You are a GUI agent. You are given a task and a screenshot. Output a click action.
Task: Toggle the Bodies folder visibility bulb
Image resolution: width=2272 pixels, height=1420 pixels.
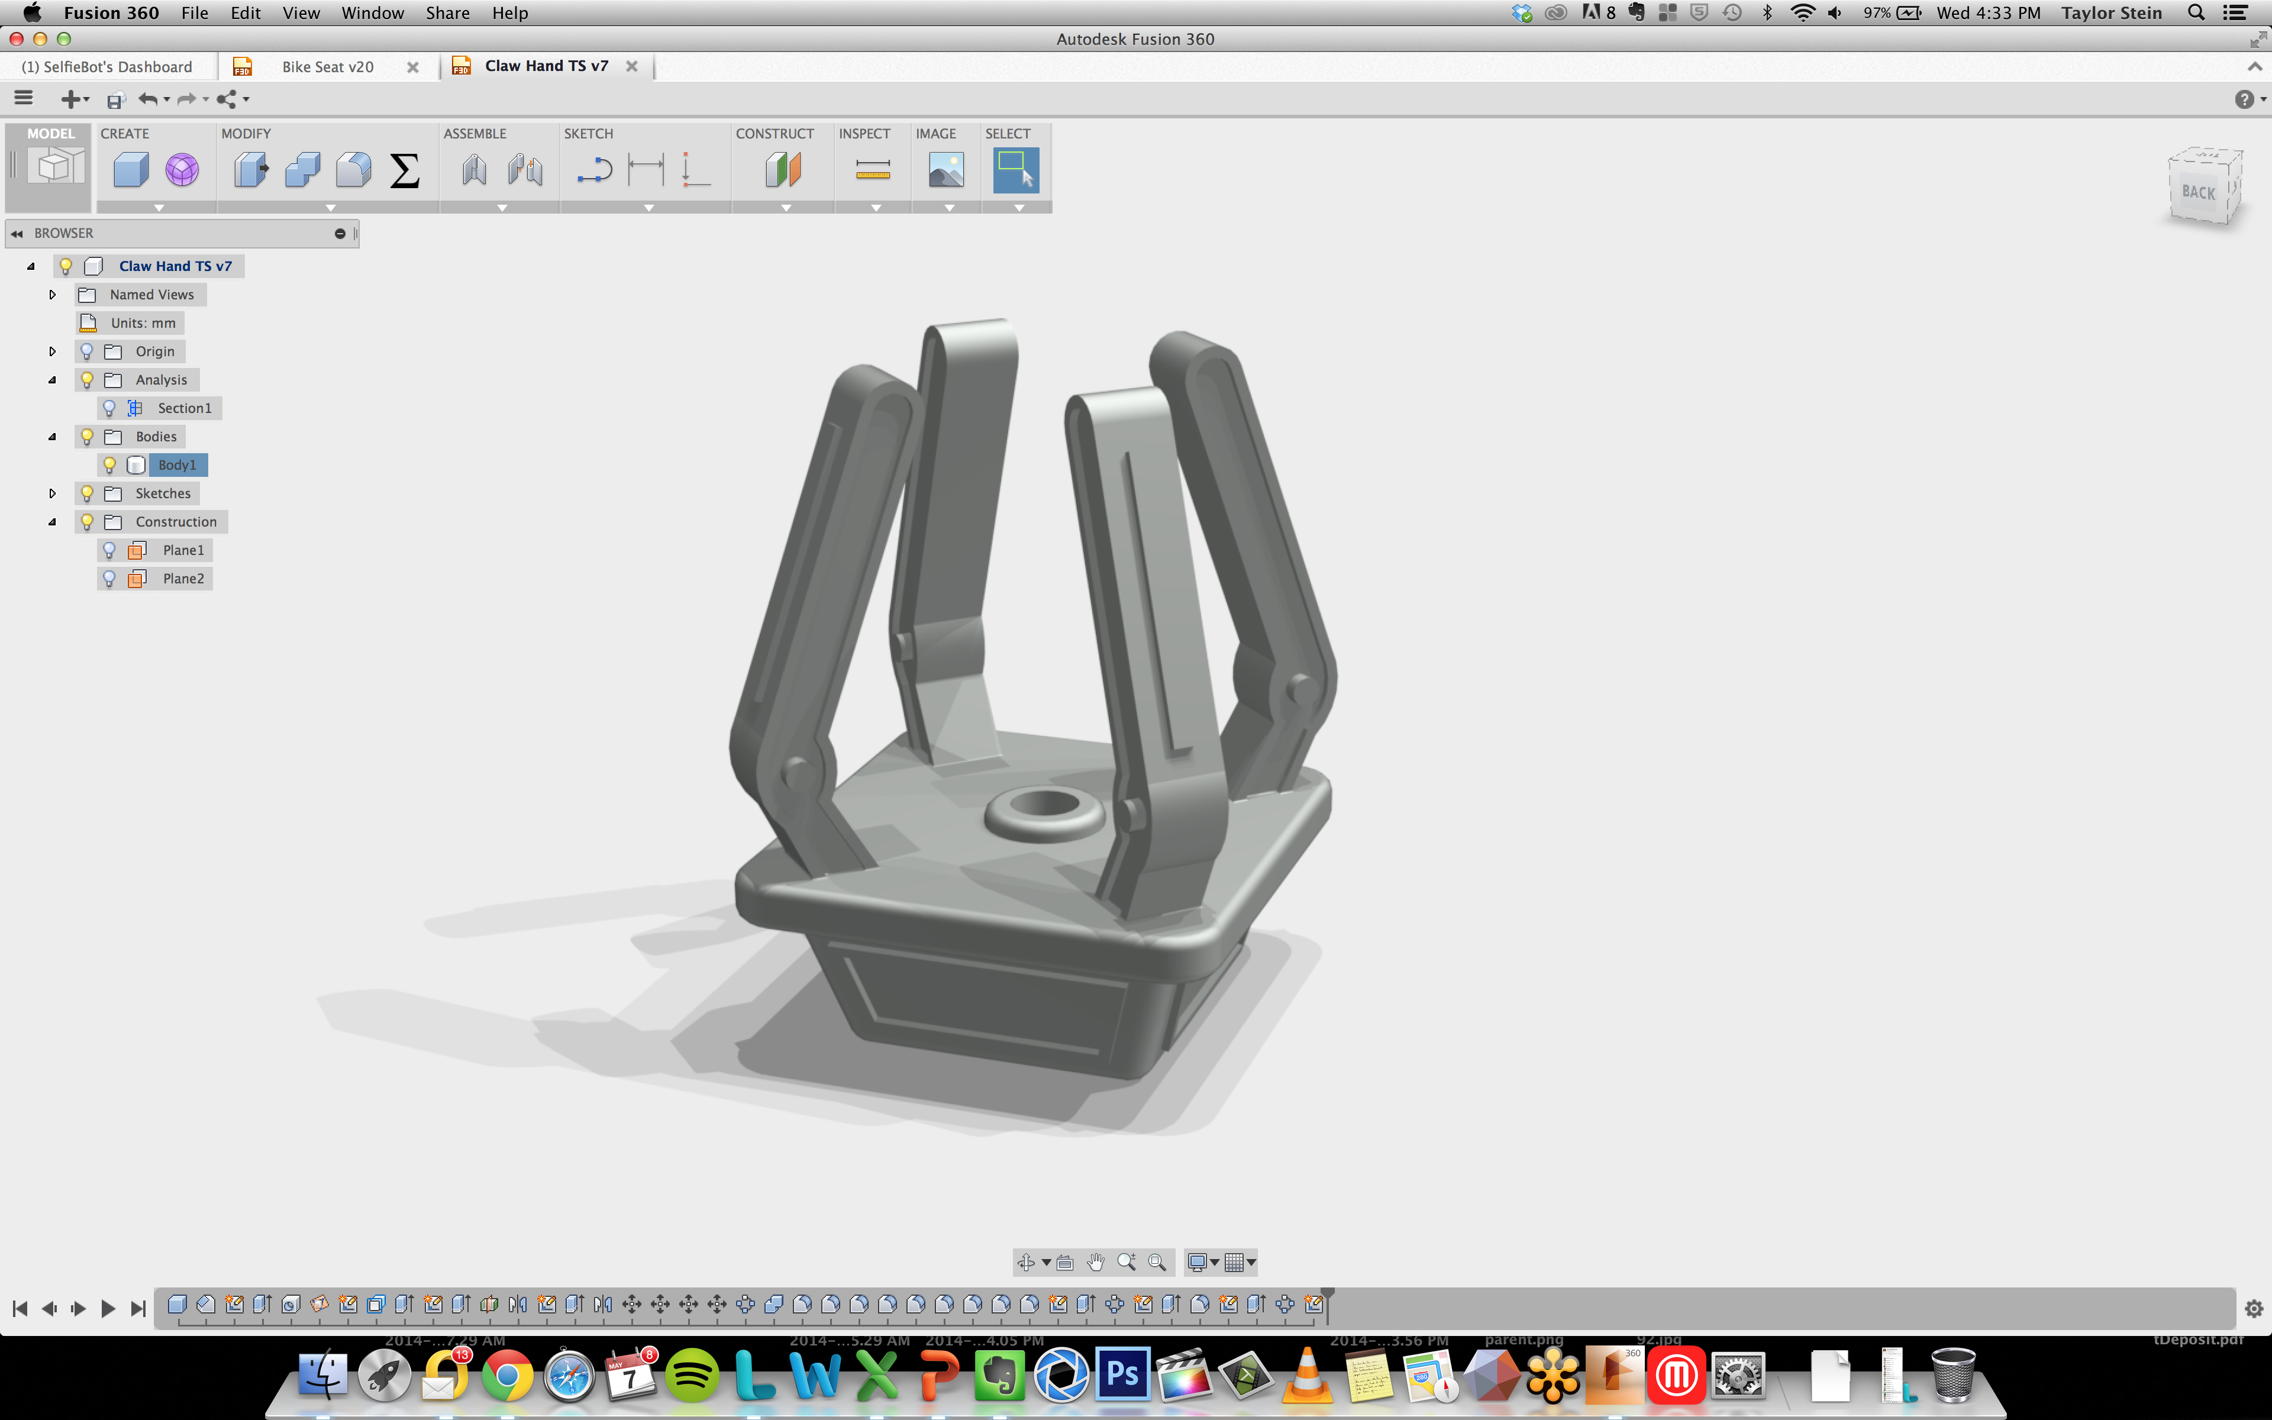point(86,437)
